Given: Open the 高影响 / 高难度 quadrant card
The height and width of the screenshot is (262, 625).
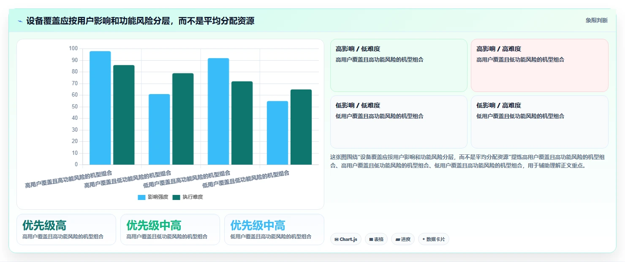Looking at the screenshot, I should pyautogui.click(x=540, y=65).
